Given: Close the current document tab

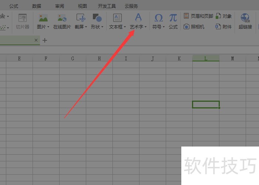Looking at the screenshot, I should tap(36, 40).
